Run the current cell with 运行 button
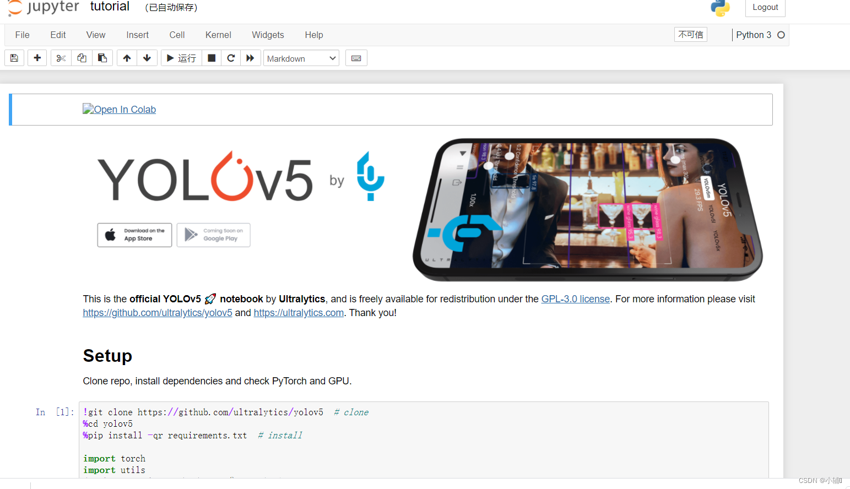Viewport: 850px width, 489px height. pos(181,58)
